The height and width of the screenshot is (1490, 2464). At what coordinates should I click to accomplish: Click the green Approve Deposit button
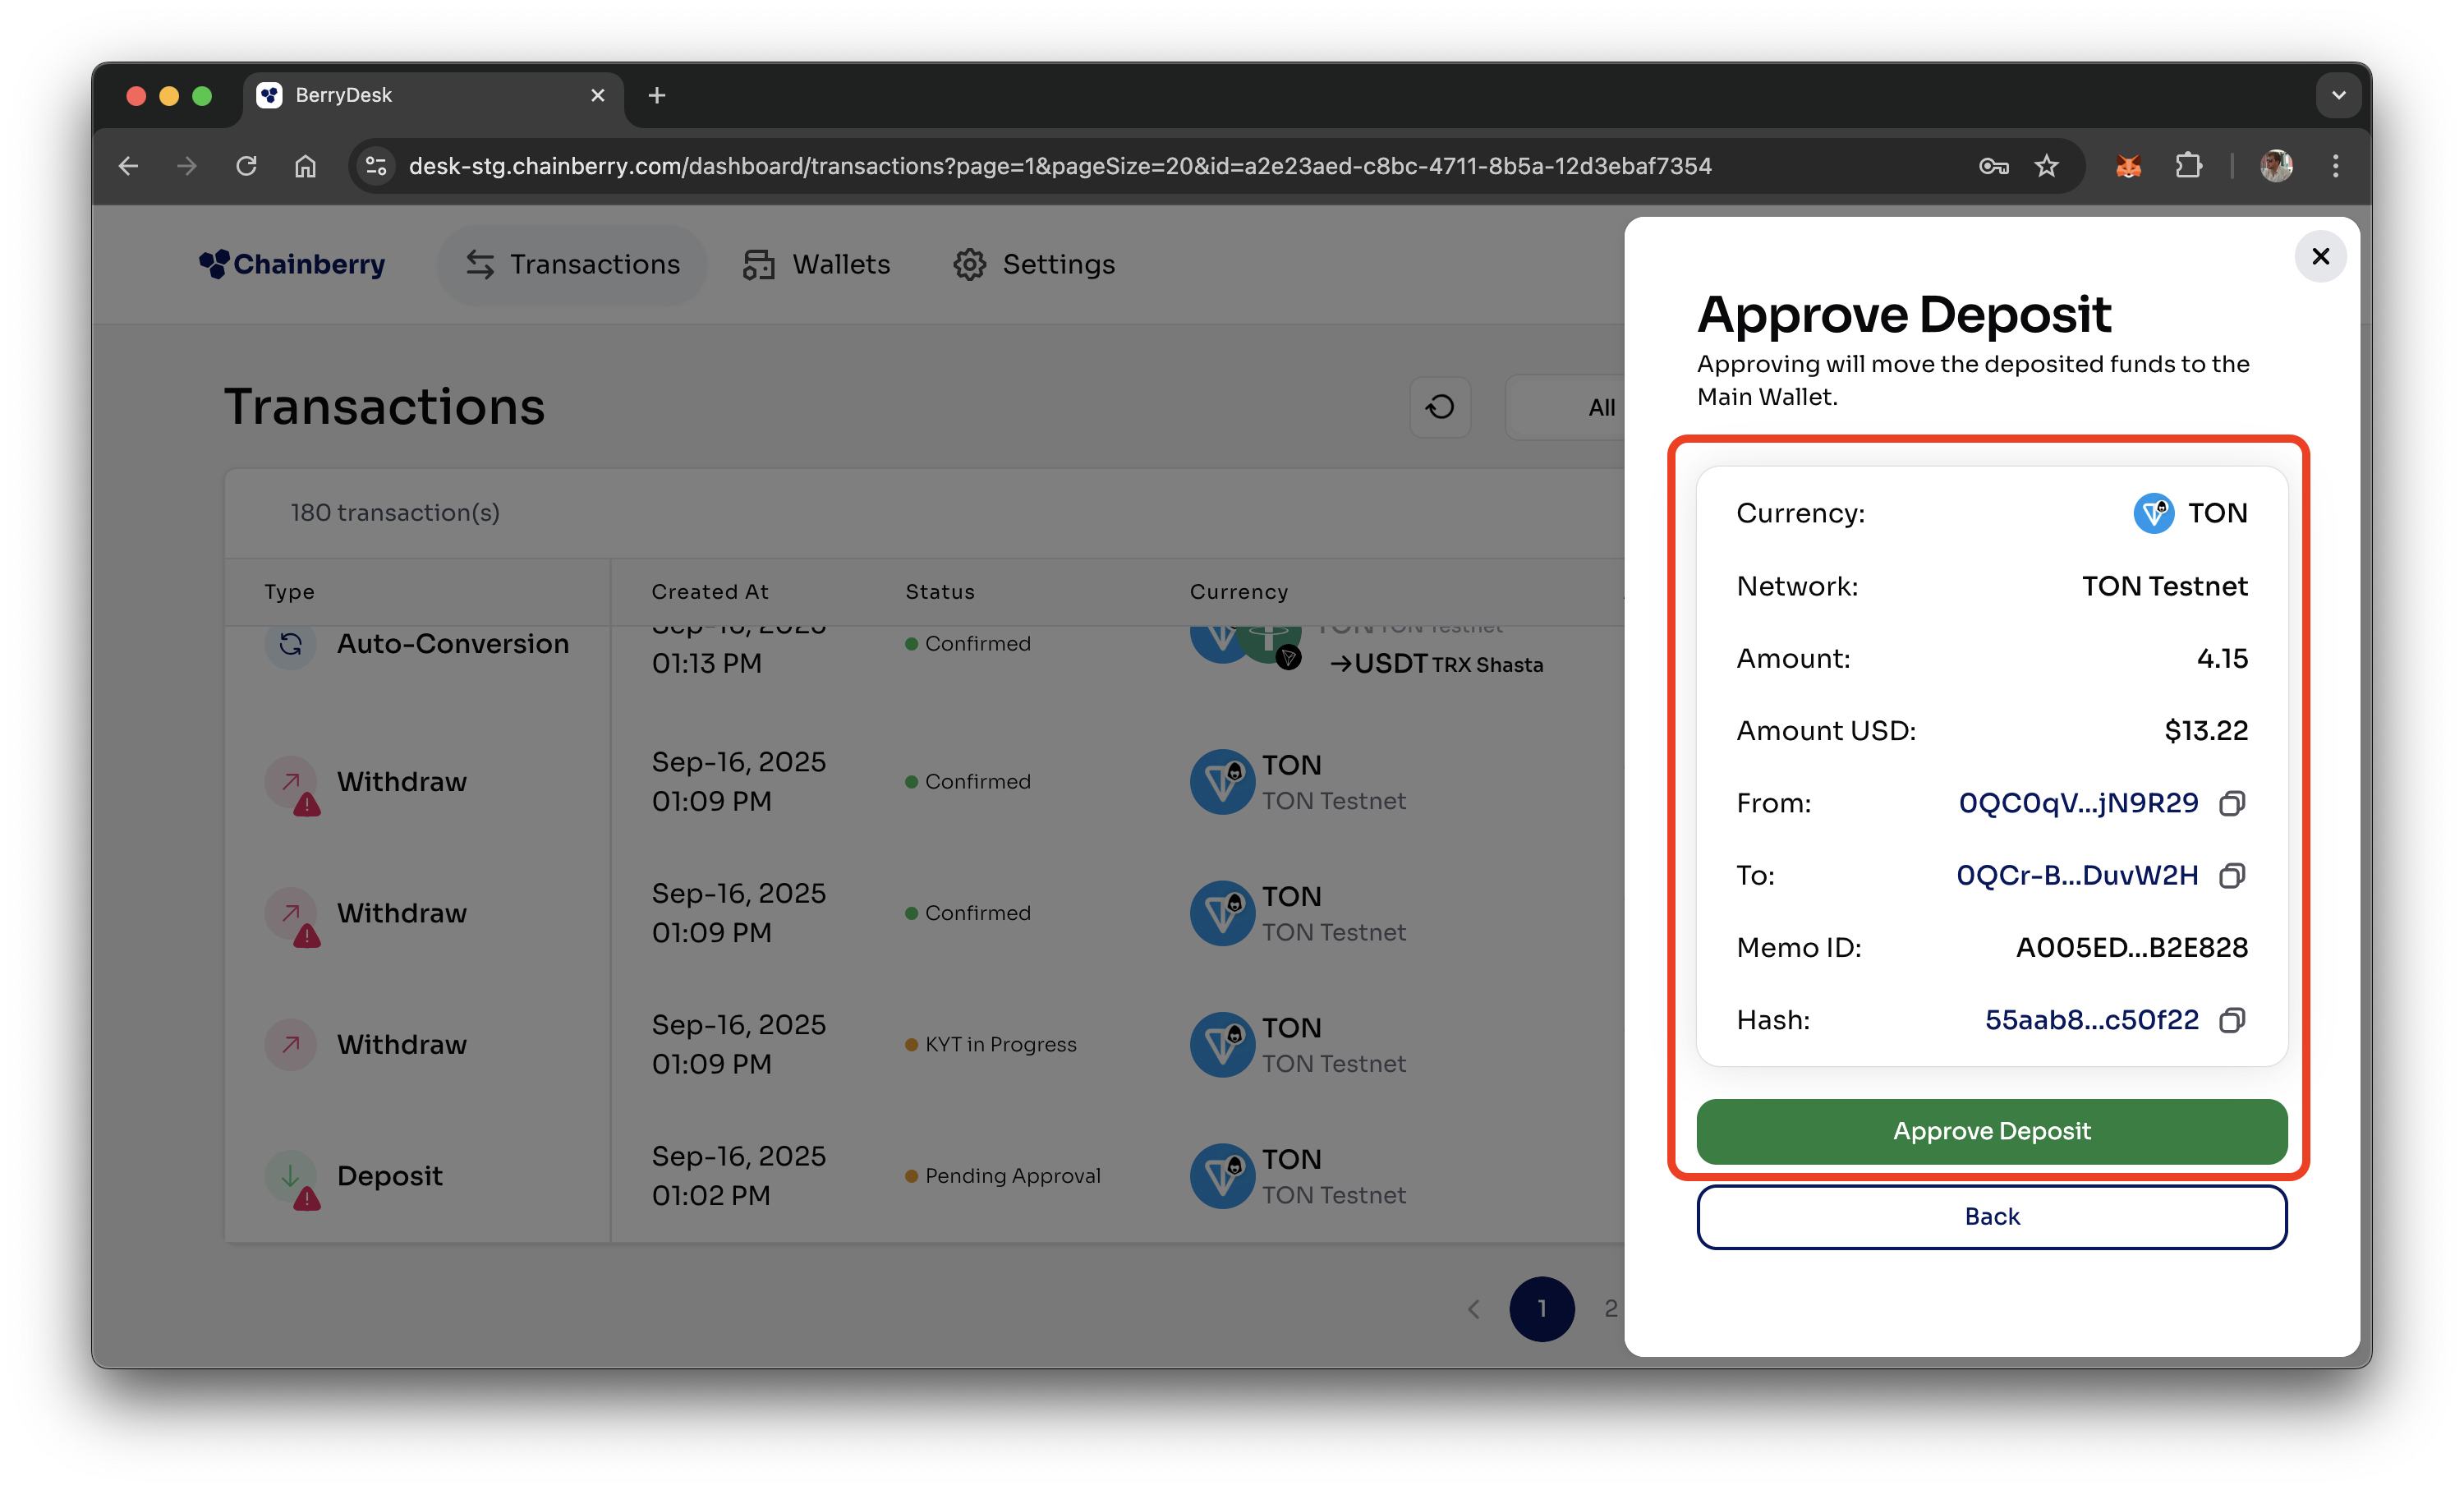1991,1131
